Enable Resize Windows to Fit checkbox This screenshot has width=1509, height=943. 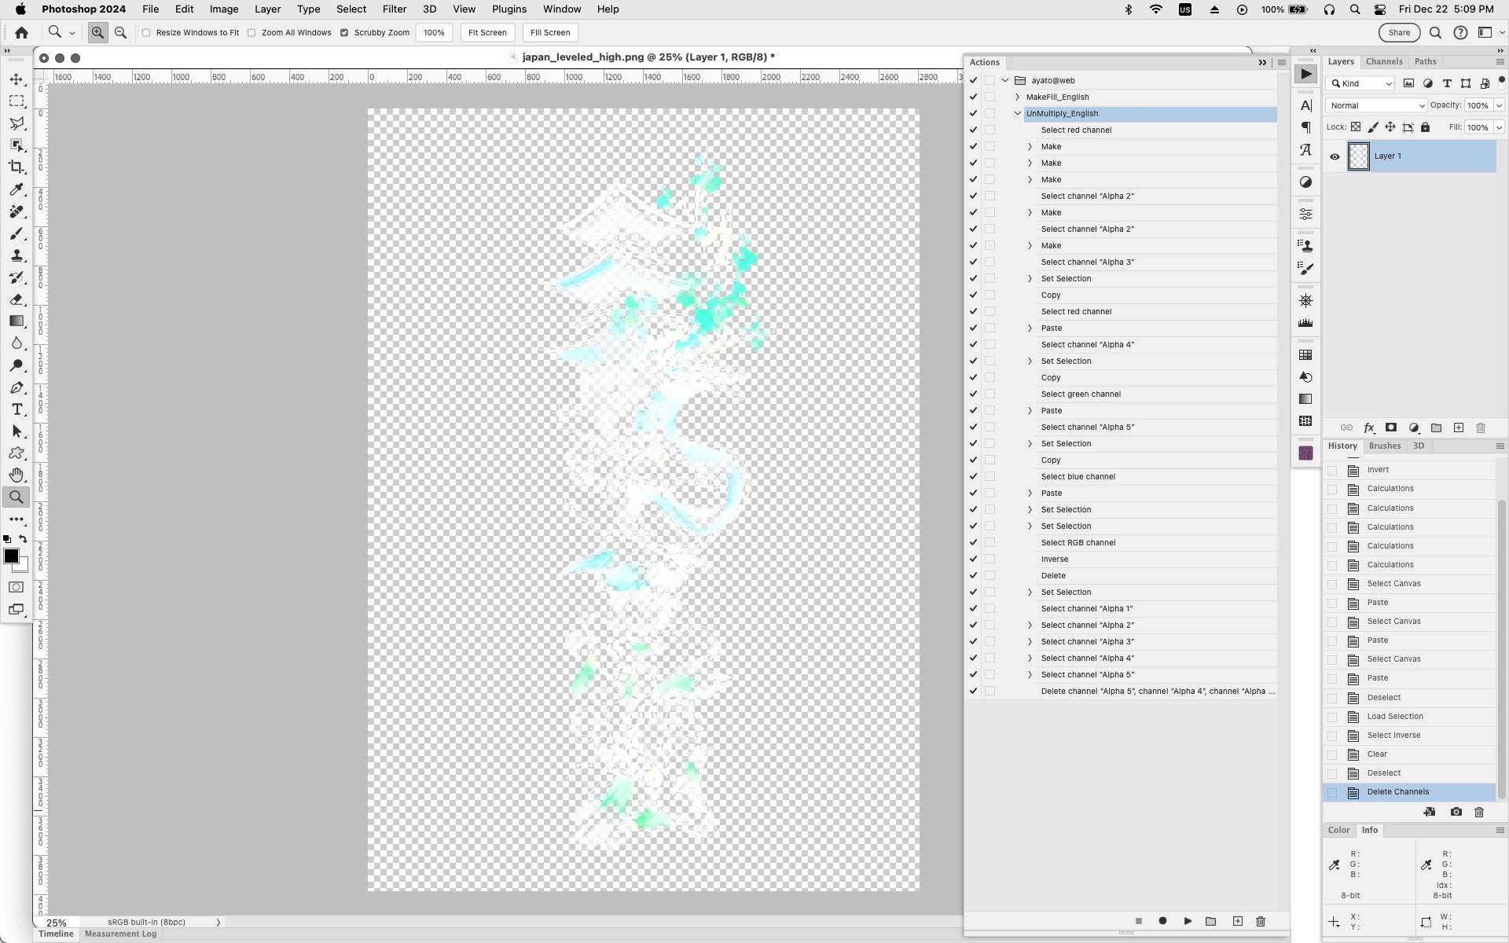[x=146, y=33]
